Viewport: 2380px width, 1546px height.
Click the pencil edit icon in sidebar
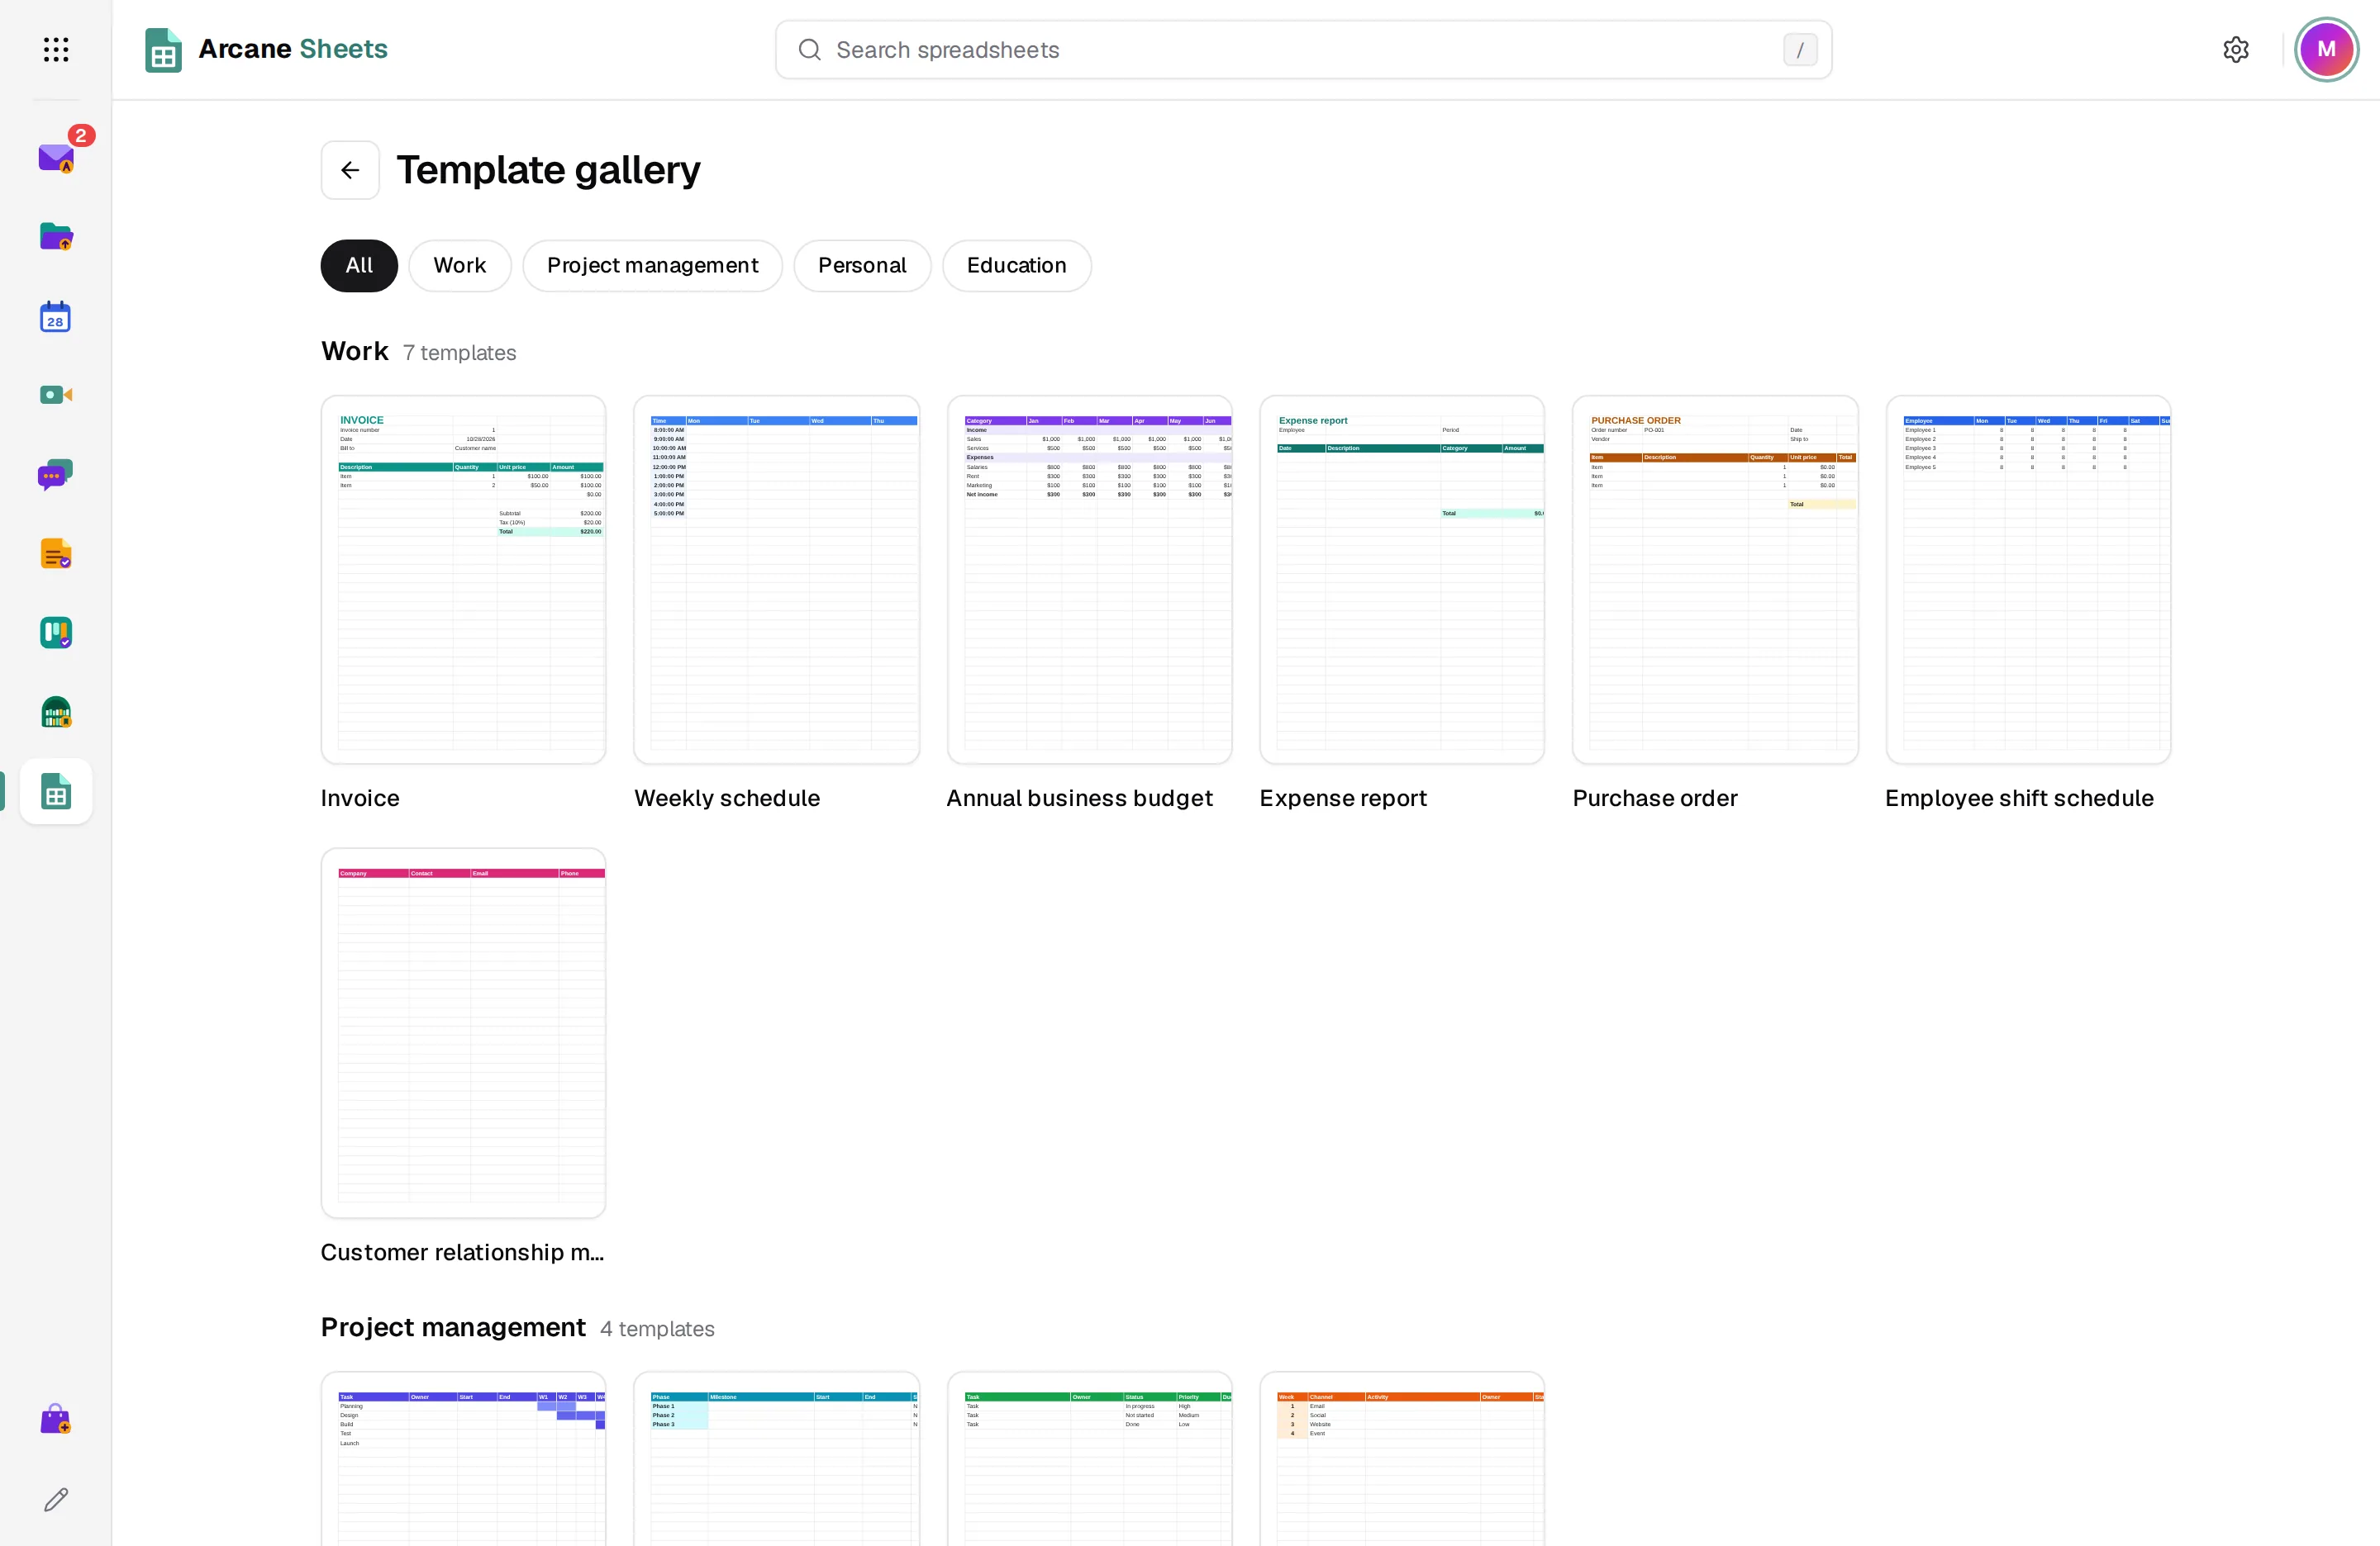click(56, 1499)
